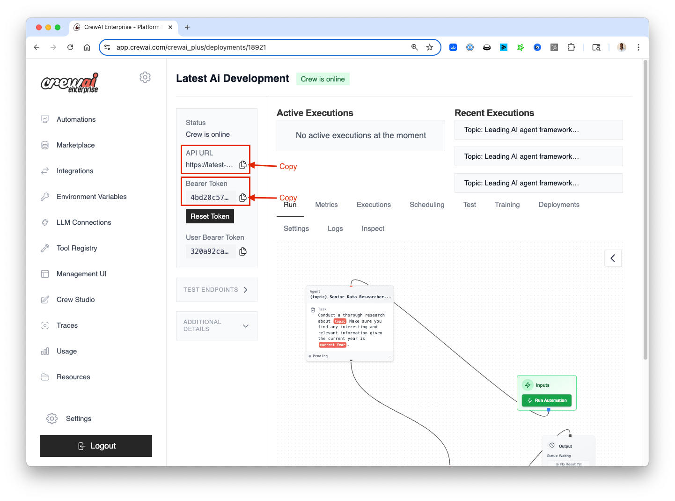Screen dimensions: 675x501
Task: Collapse the canvas side panel with the chevron
Action: point(613,258)
